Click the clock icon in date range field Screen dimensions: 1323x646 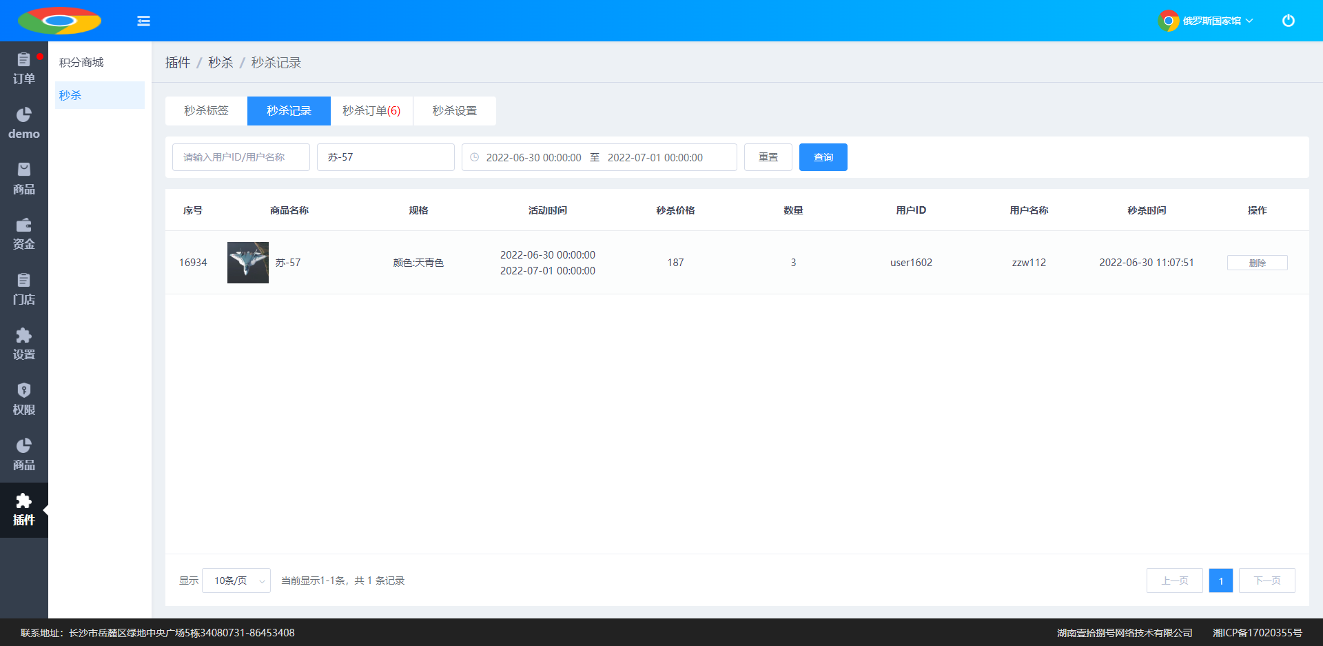point(474,157)
